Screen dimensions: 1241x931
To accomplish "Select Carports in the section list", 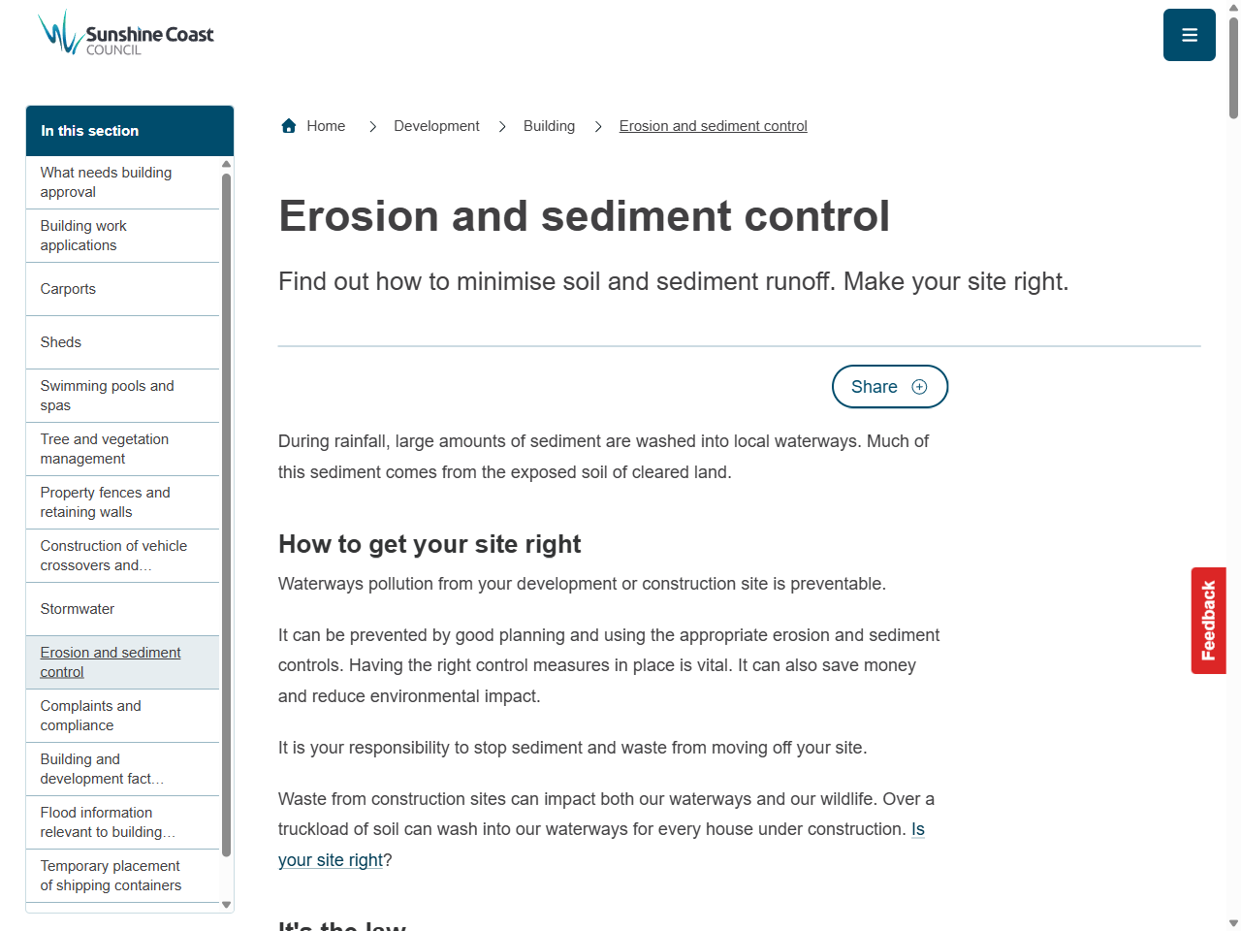I will pyautogui.click(x=68, y=289).
